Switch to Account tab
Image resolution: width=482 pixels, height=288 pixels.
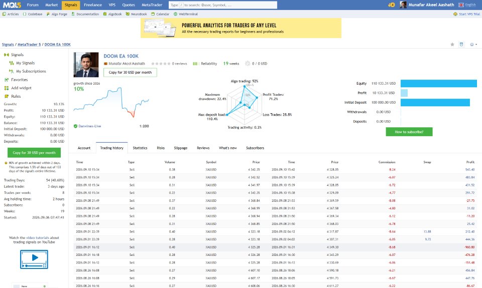tap(84, 148)
